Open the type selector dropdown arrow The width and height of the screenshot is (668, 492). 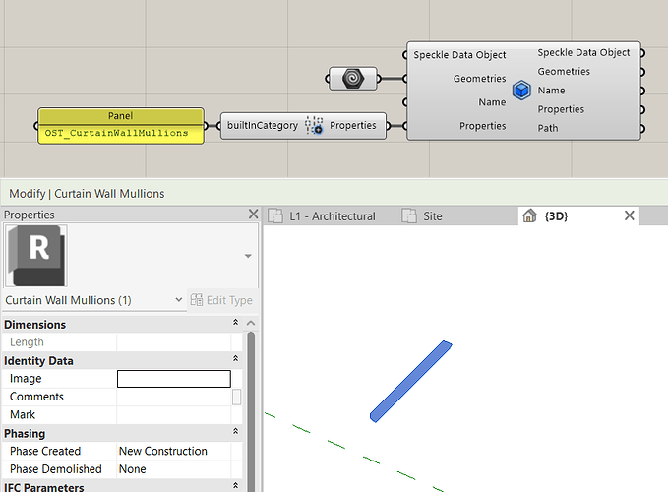click(248, 256)
